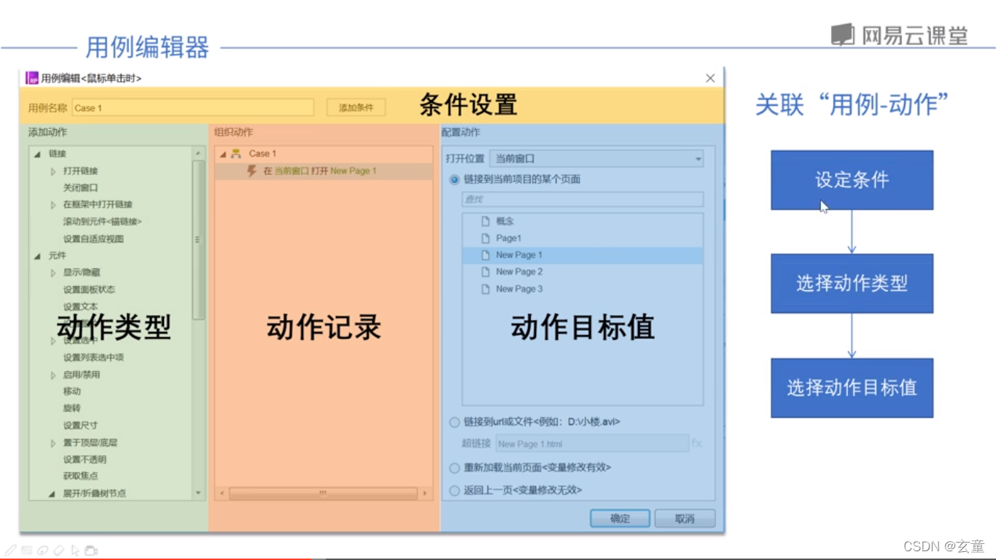Viewport: 996px width, 560px height.
Task: Select the 重新加载当前页面 radio option
Action: pos(454,467)
